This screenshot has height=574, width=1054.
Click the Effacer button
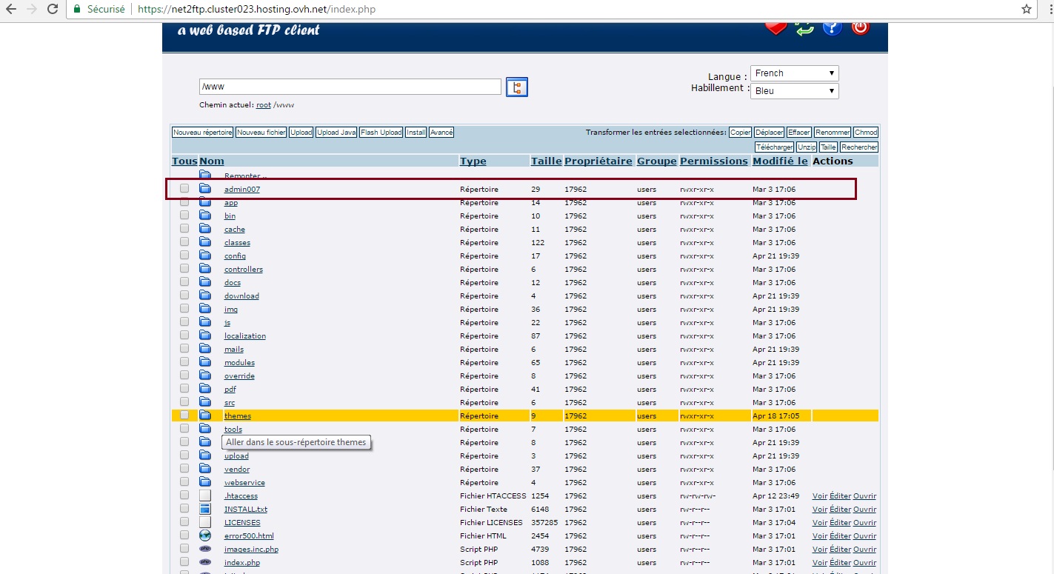click(x=799, y=133)
